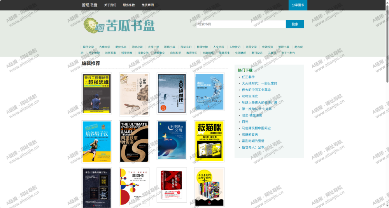Open the red and black novel cover
This screenshot has width=389, height=208.
coord(172,185)
